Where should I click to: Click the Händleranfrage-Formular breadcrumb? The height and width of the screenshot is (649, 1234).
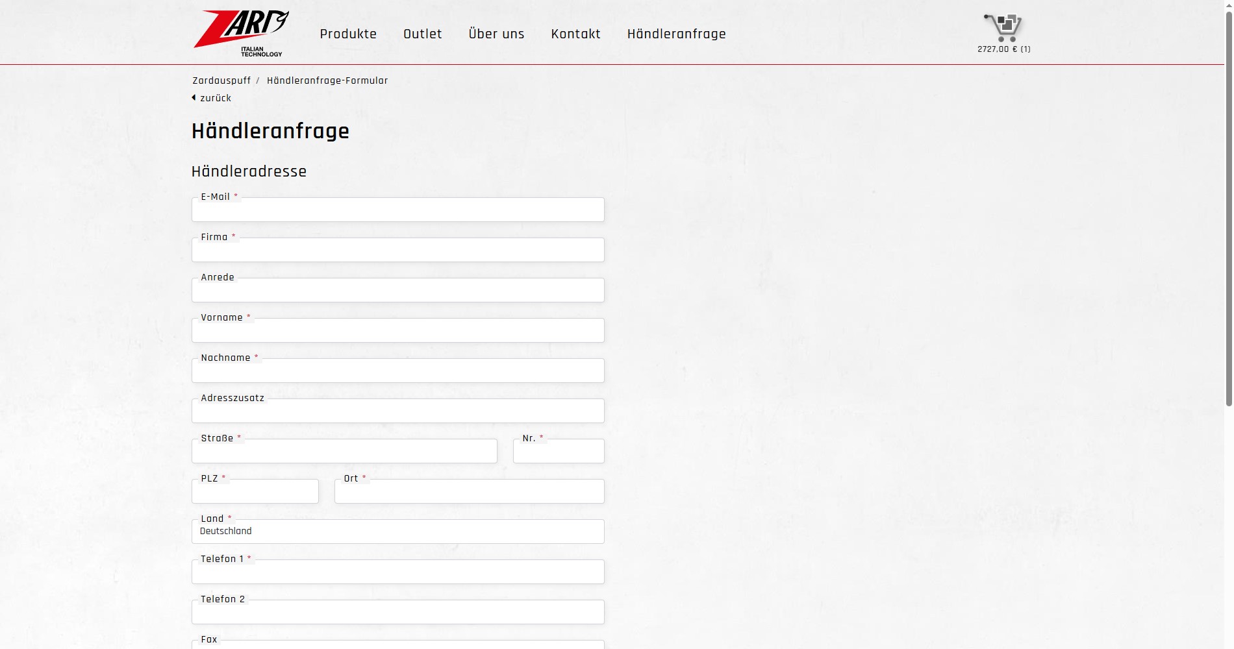coord(327,80)
